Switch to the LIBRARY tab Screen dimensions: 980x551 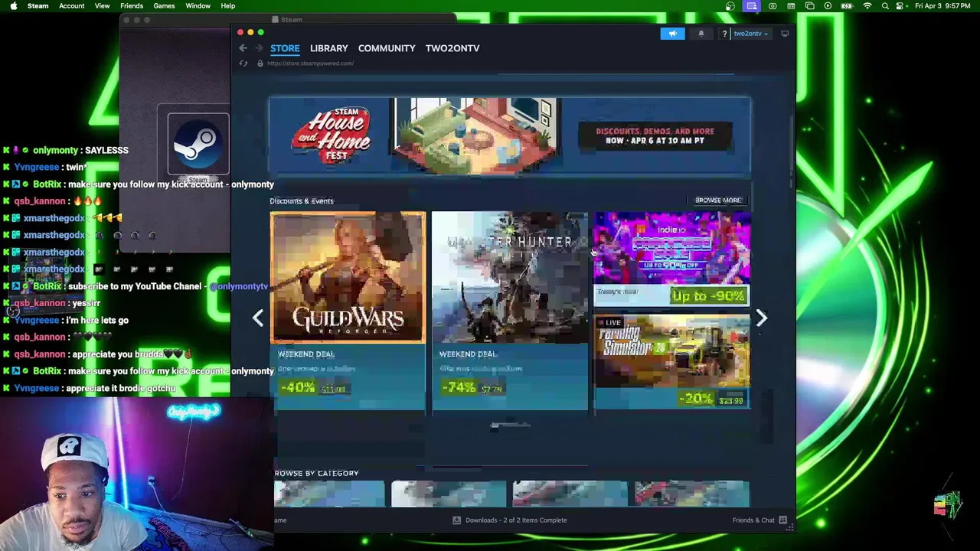click(x=329, y=48)
